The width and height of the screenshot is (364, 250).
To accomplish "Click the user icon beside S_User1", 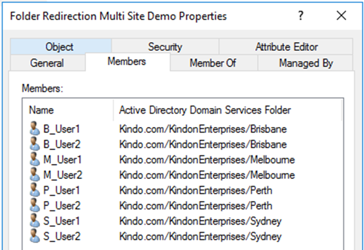I will click(35, 220).
